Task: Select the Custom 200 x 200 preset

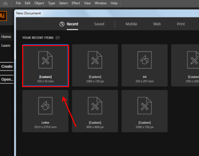Action: pos(185,65)
